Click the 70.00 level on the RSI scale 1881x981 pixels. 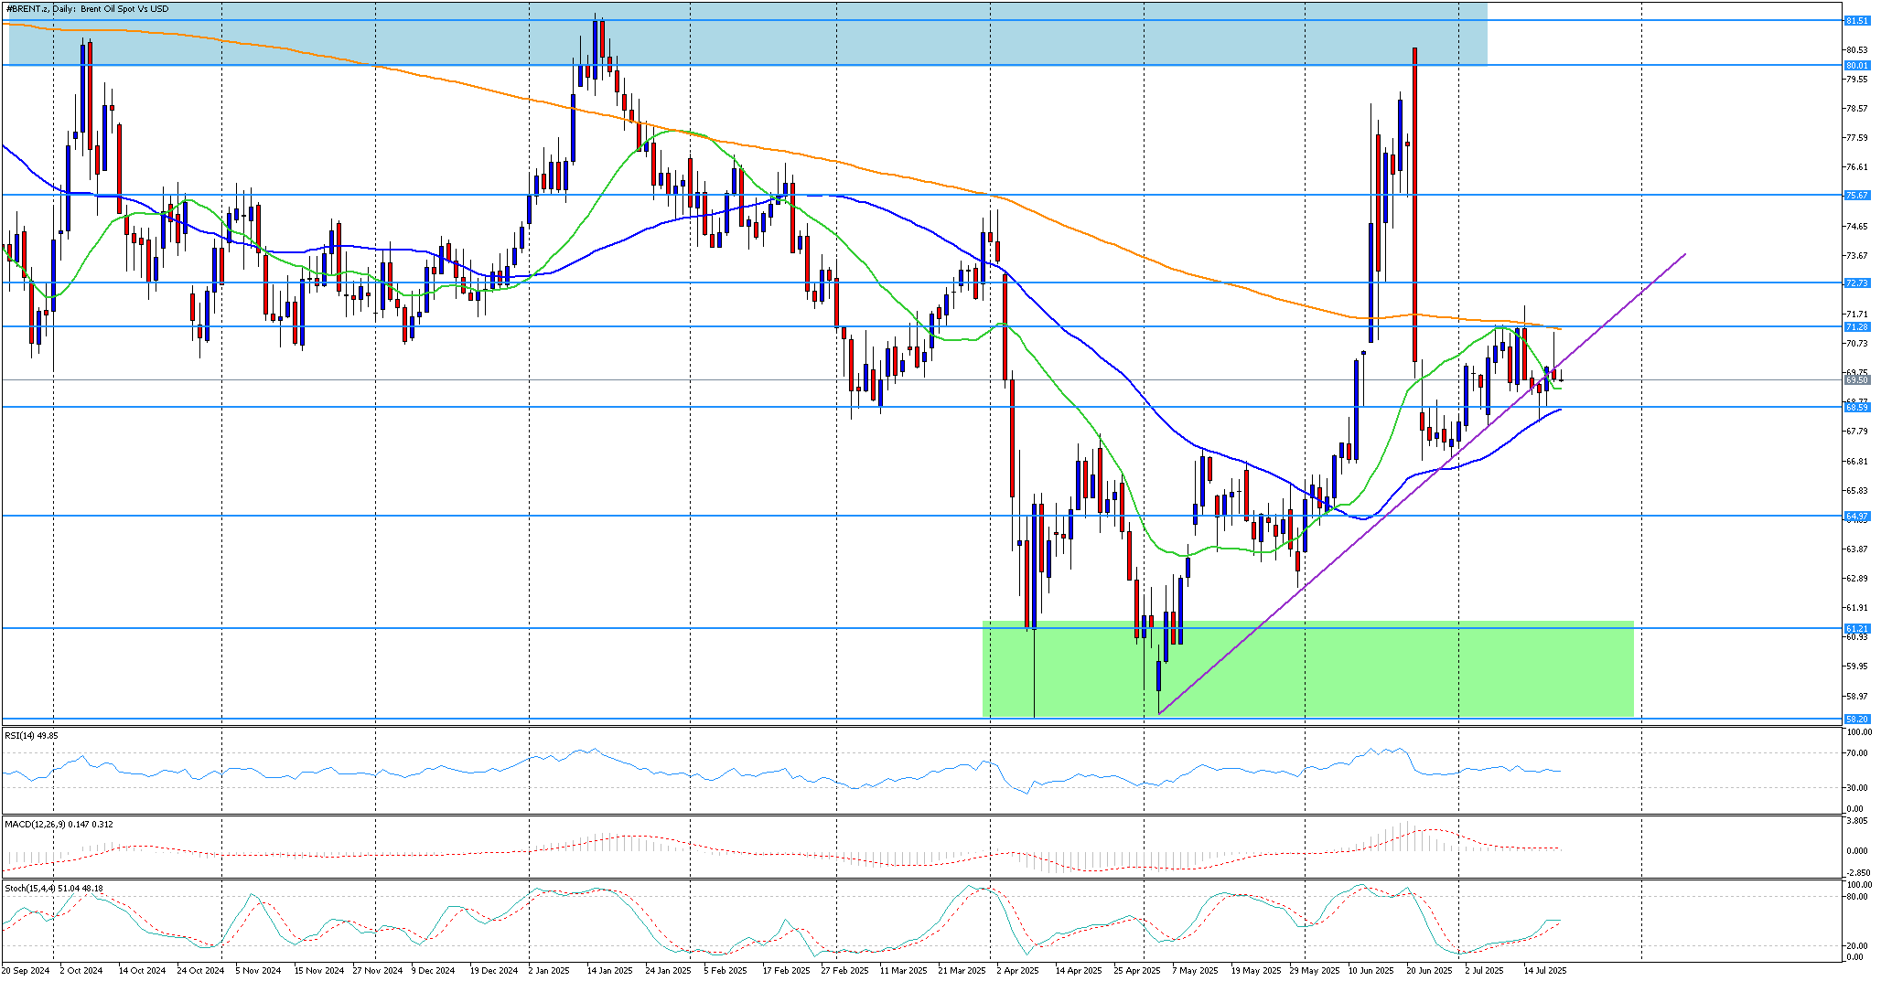click(1856, 753)
